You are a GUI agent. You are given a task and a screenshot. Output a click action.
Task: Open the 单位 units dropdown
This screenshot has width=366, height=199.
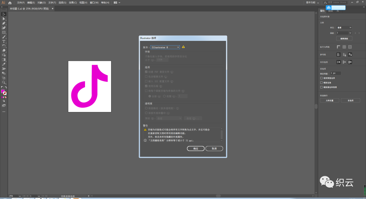[344, 27]
